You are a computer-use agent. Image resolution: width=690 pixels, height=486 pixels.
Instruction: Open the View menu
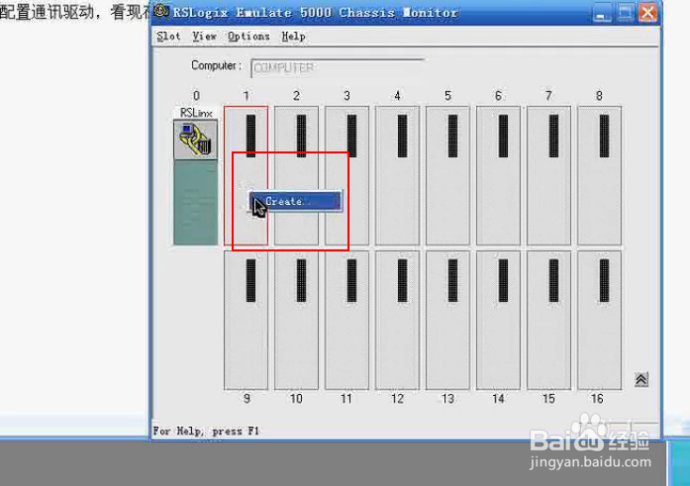[x=204, y=37]
